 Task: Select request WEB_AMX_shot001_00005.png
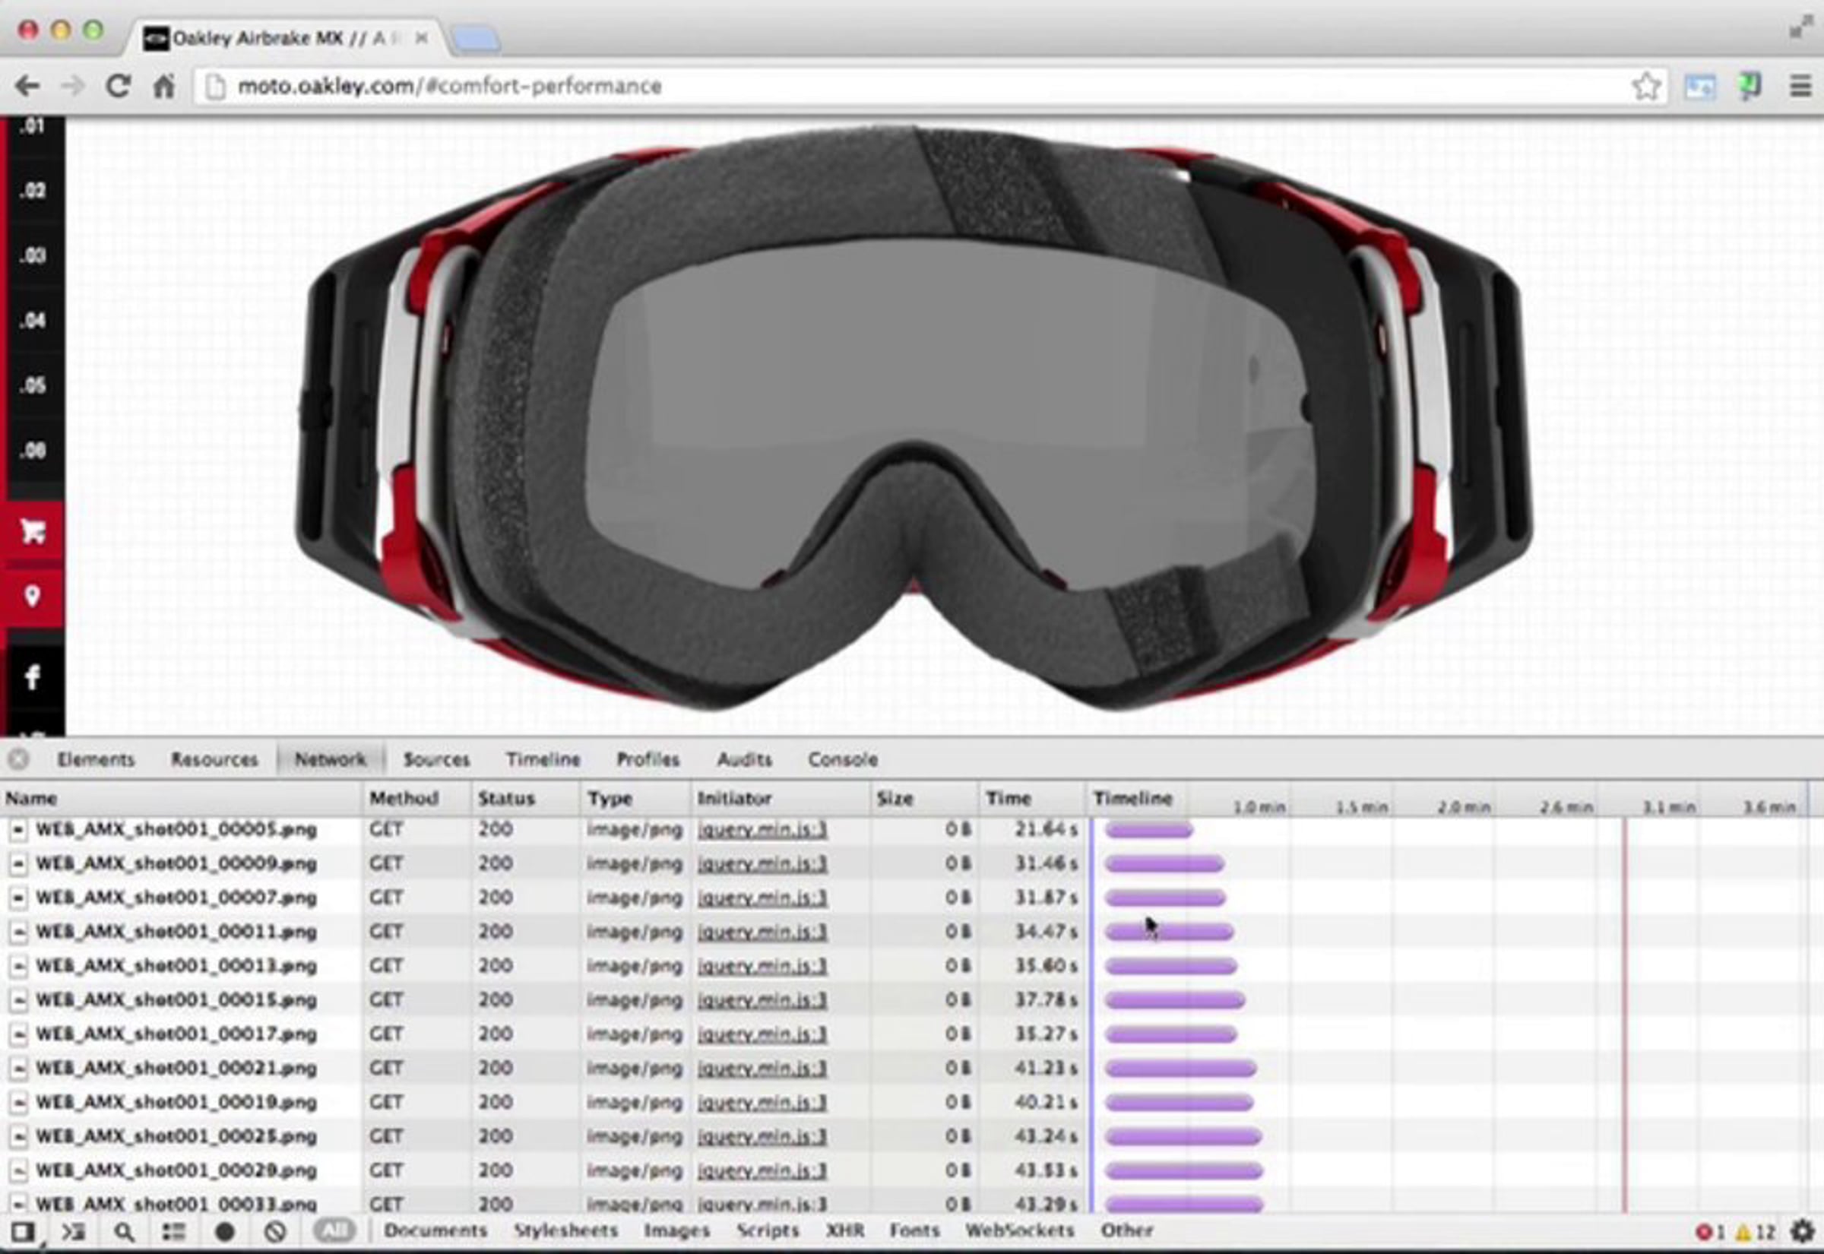[x=177, y=830]
